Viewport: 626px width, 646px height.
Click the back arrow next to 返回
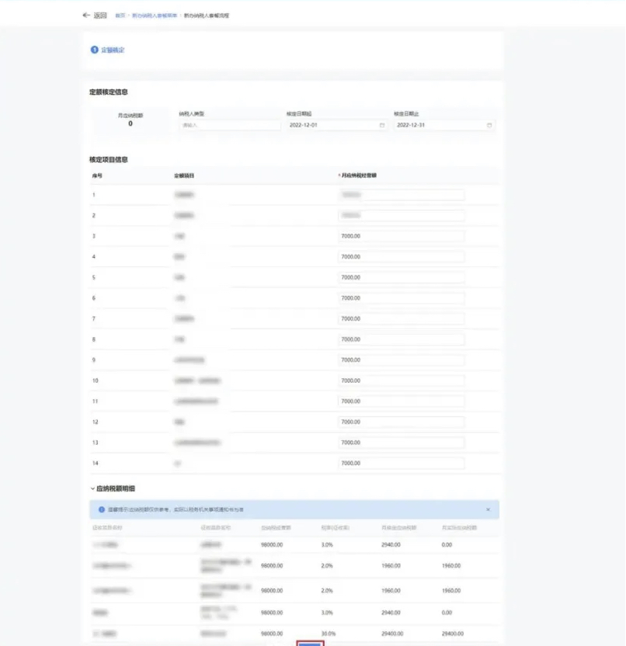[x=86, y=16]
